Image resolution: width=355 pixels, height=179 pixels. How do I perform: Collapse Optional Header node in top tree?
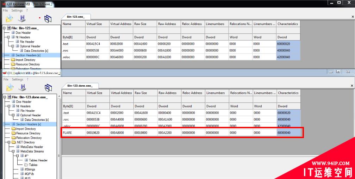point(13,46)
